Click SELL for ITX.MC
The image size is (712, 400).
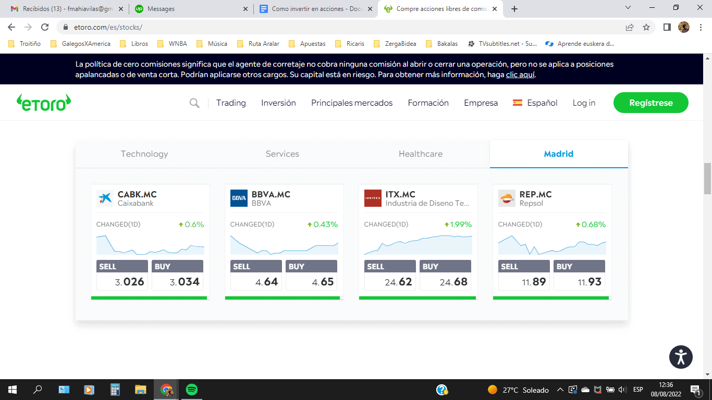(390, 276)
